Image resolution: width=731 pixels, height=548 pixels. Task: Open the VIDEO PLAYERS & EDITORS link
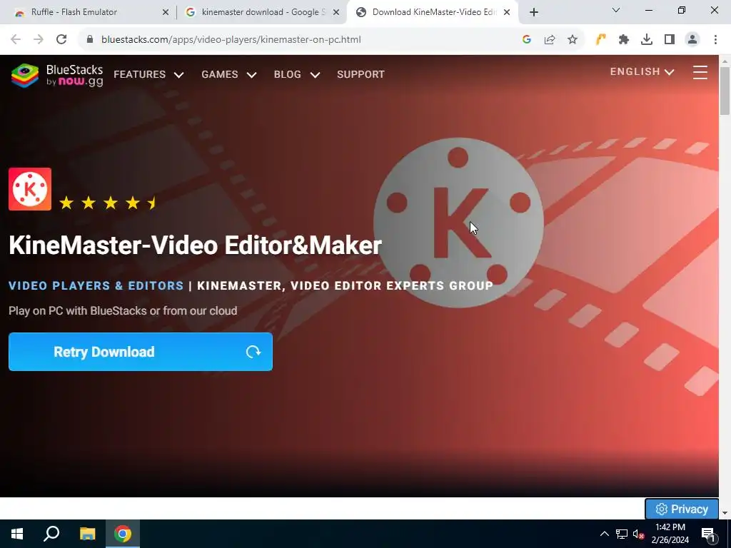click(x=96, y=285)
